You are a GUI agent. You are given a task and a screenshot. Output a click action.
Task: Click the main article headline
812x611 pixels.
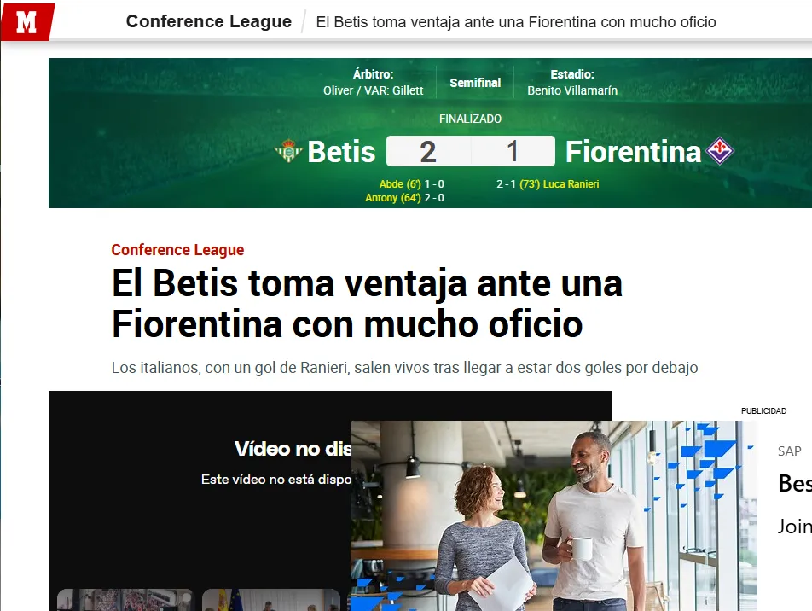click(367, 304)
